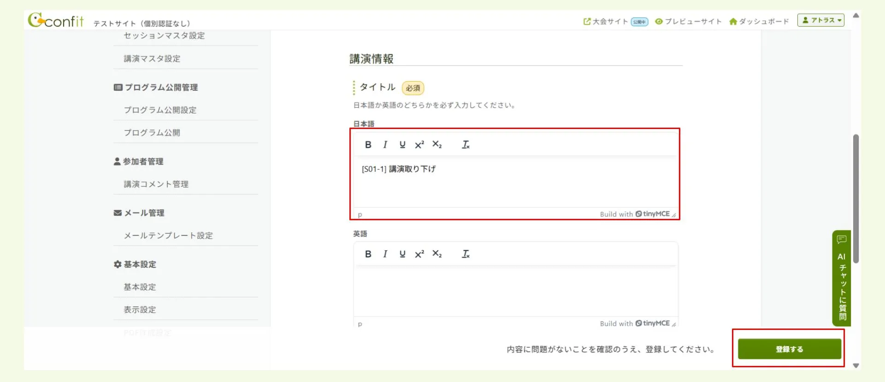Click the page scrollbar up arrow
Image resolution: width=885 pixels, height=382 pixels.
point(856,15)
